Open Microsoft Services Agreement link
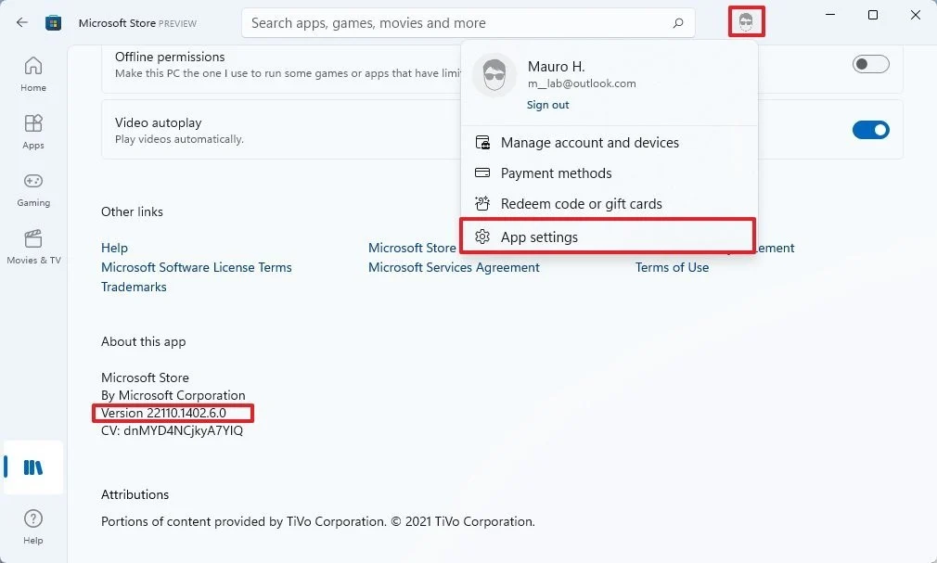 tap(454, 268)
